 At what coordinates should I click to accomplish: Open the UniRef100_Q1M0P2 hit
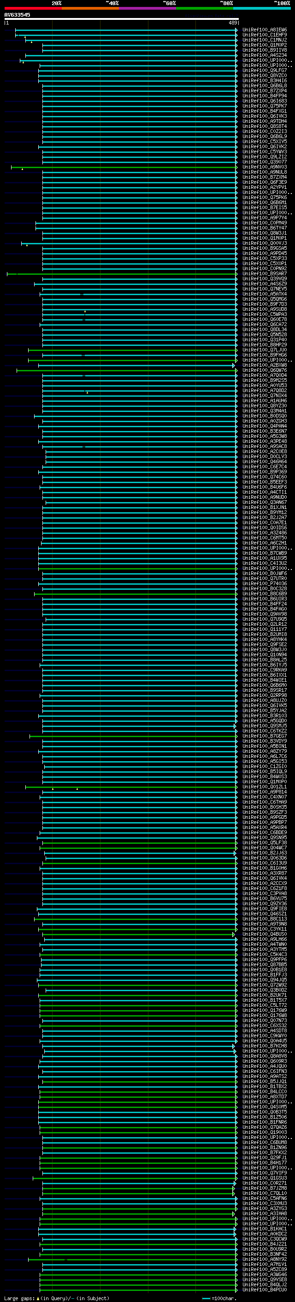265,45
